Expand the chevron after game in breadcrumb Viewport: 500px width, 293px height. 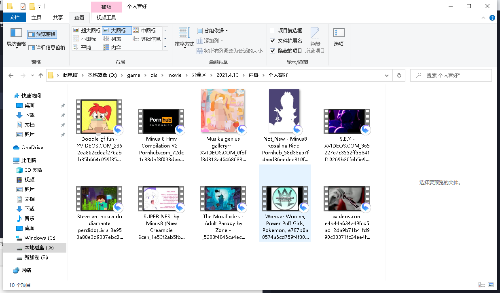pyautogui.click(x=145, y=75)
